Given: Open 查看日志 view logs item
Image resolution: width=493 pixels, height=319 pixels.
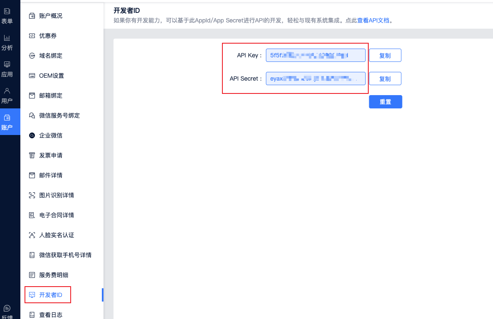Looking at the screenshot, I should [x=50, y=315].
